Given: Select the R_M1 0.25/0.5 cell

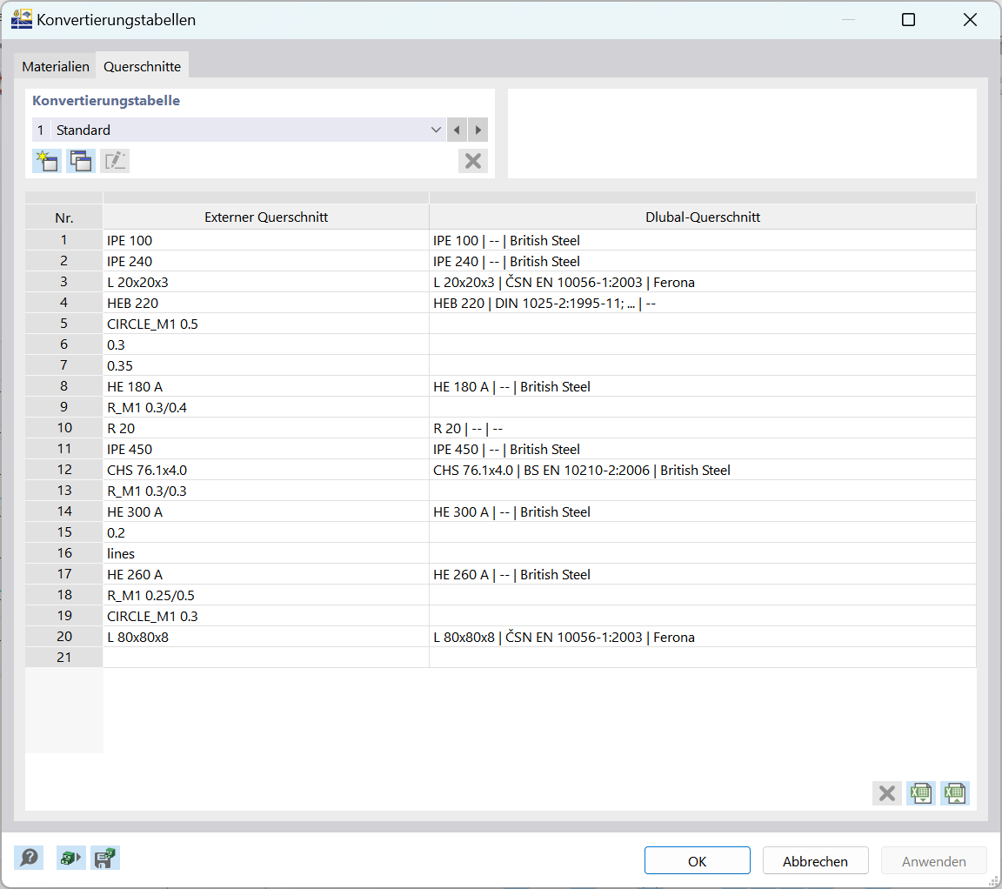Looking at the screenshot, I should [266, 595].
